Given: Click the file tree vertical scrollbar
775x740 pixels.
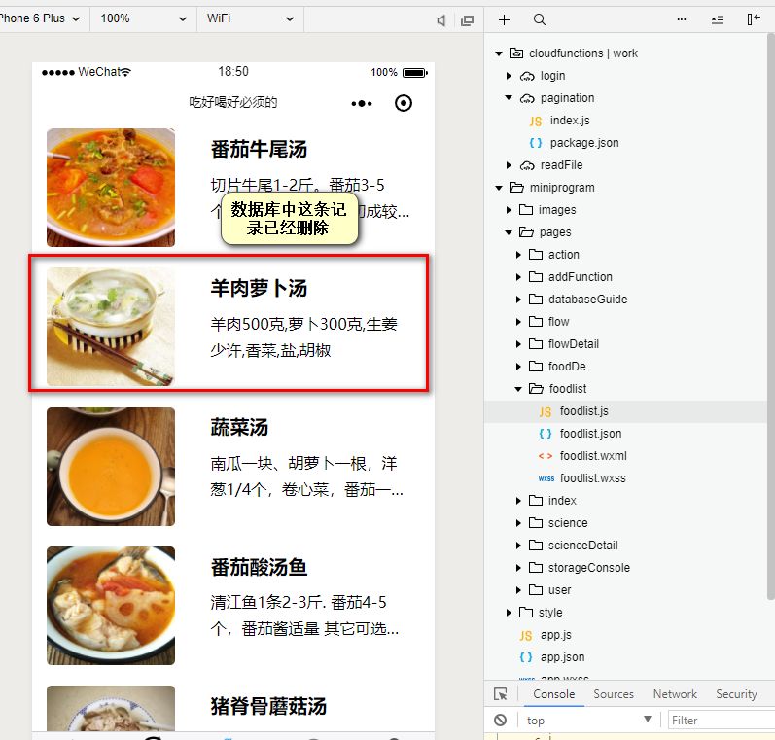Looking at the screenshot, I should 770,316.
